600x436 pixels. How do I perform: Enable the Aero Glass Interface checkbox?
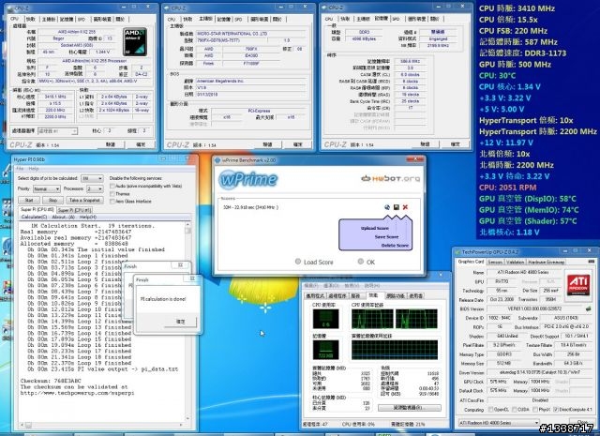(112, 202)
